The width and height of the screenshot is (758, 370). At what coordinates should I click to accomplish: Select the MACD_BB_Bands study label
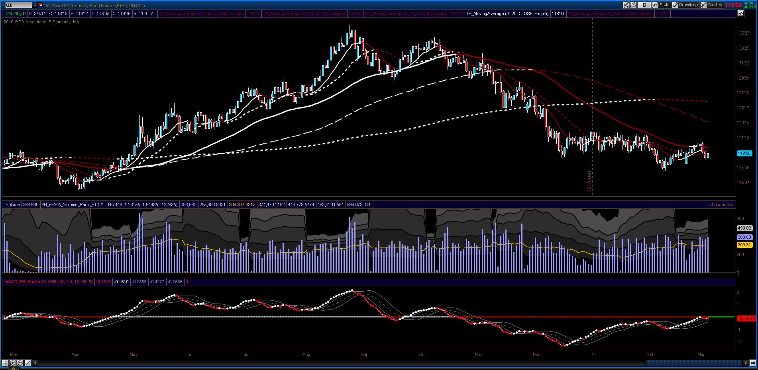49,282
